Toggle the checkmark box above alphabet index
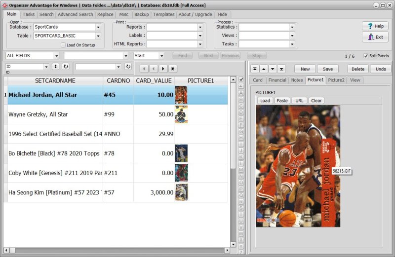Screen dimensions: 395x257 click(x=241, y=79)
